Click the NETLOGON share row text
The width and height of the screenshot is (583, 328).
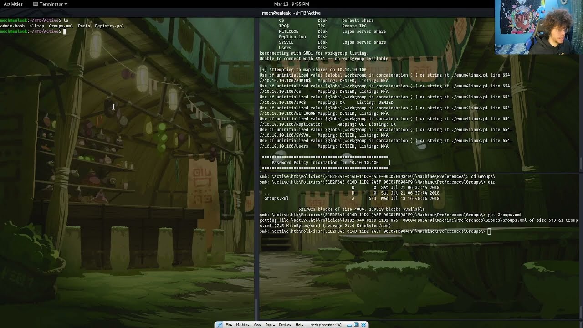click(332, 31)
